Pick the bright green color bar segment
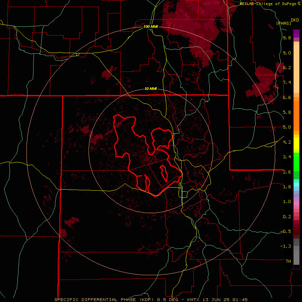The image size is (302, 302). click(296, 162)
